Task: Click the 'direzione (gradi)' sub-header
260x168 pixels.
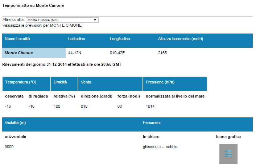Action: [x=96, y=96]
